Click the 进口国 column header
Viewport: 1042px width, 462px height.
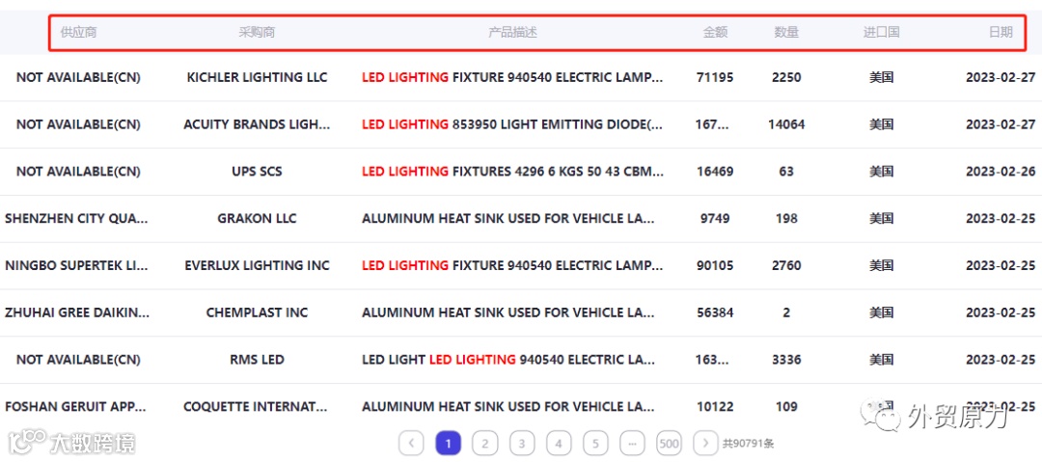tap(881, 32)
